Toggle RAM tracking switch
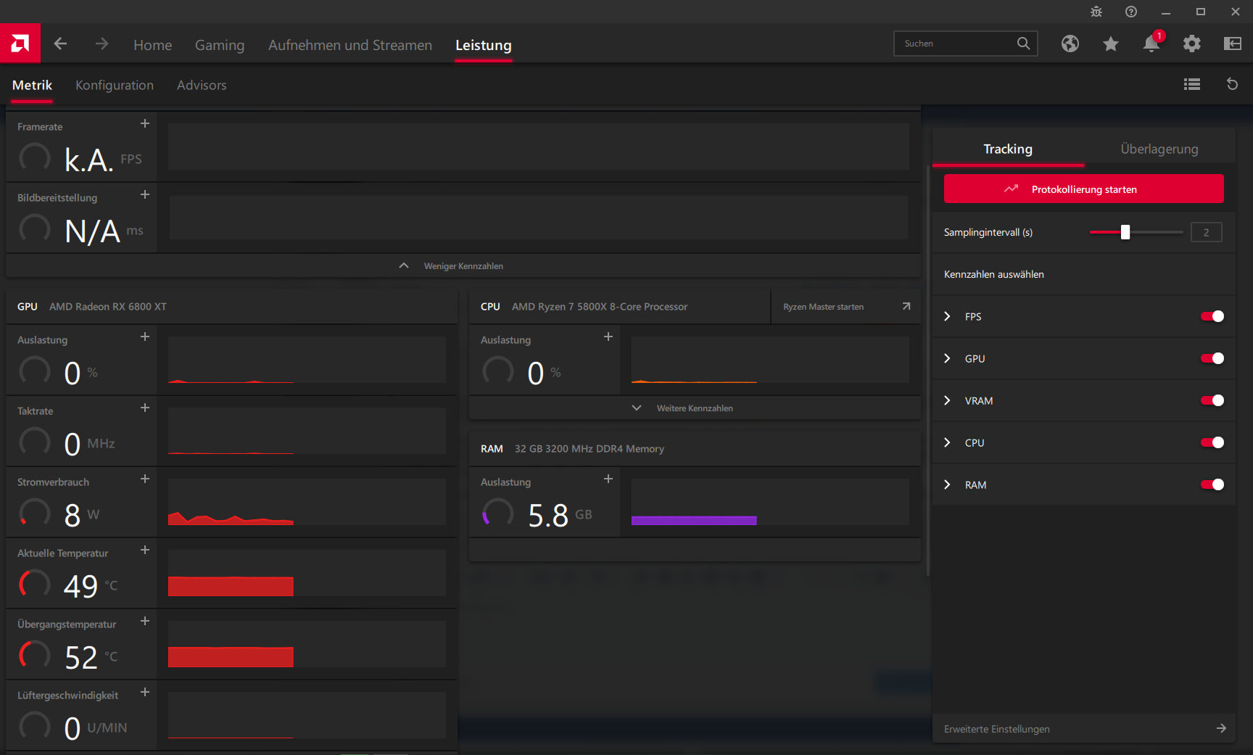The width and height of the screenshot is (1253, 755). pos(1212,484)
